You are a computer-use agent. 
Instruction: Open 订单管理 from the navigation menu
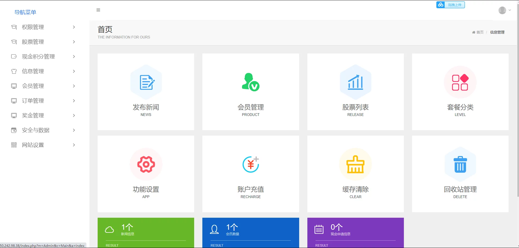33,100
